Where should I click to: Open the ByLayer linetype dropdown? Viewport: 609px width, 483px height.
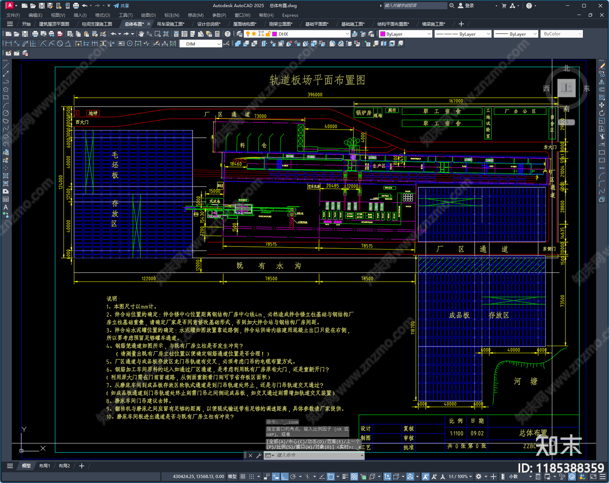click(x=462, y=34)
